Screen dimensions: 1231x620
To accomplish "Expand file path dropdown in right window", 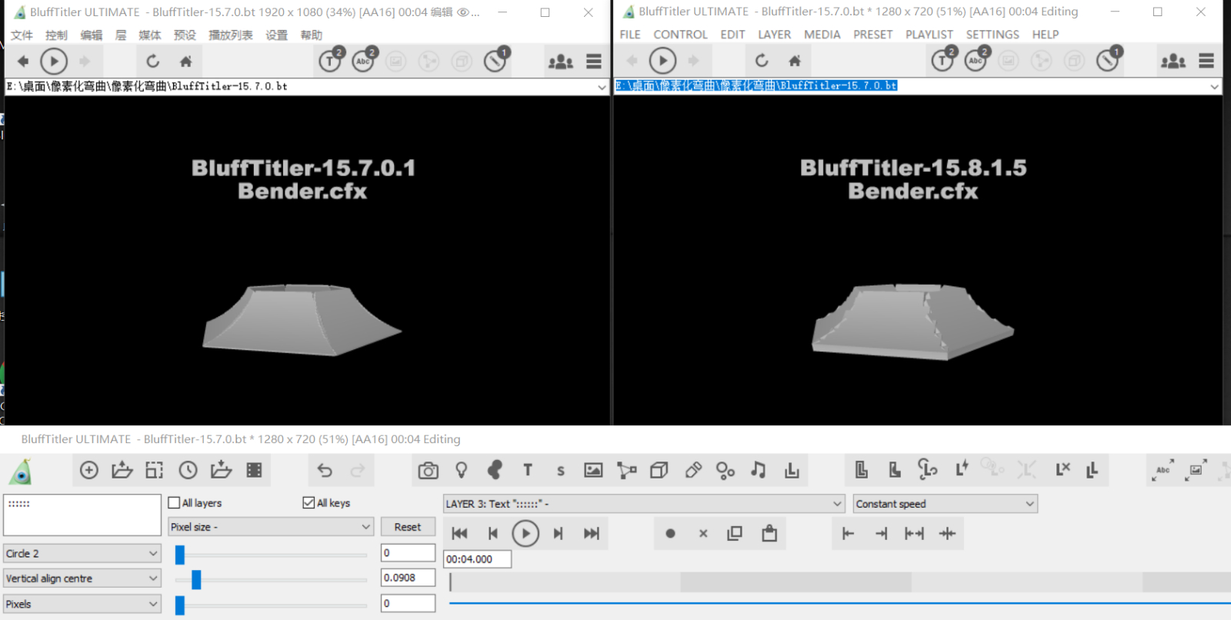I will click(x=1214, y=86).
